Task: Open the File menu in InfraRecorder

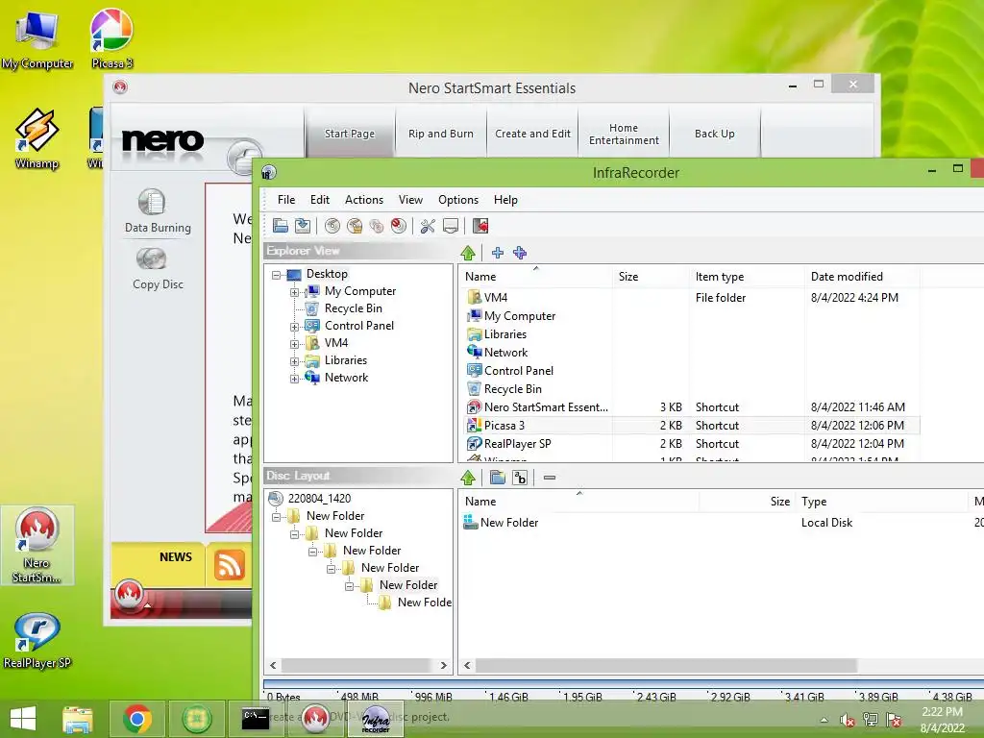Action: point(286,200)
